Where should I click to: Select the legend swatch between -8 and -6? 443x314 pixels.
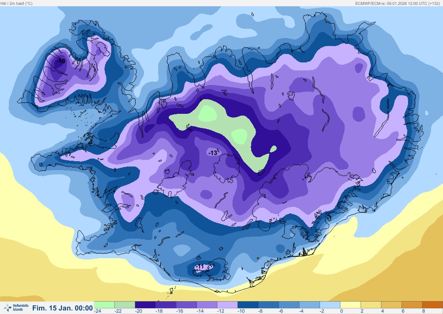[x=268, y=305]
